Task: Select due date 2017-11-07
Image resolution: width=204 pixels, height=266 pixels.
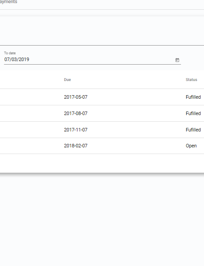Action: point(76,130)
